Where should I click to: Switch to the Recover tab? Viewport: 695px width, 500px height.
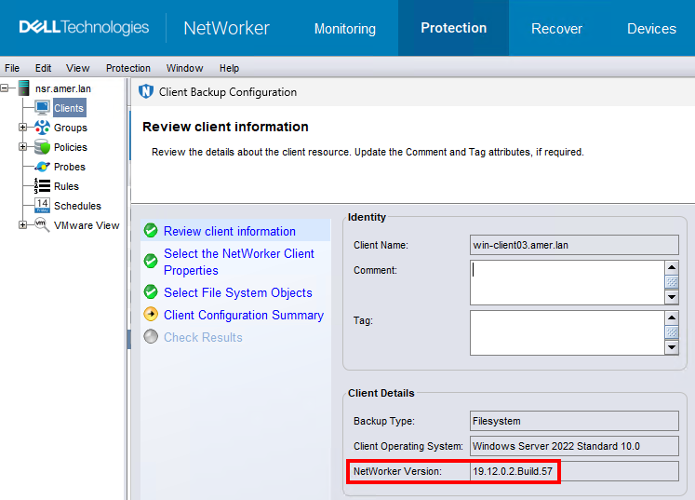click(x=556, y=28)
